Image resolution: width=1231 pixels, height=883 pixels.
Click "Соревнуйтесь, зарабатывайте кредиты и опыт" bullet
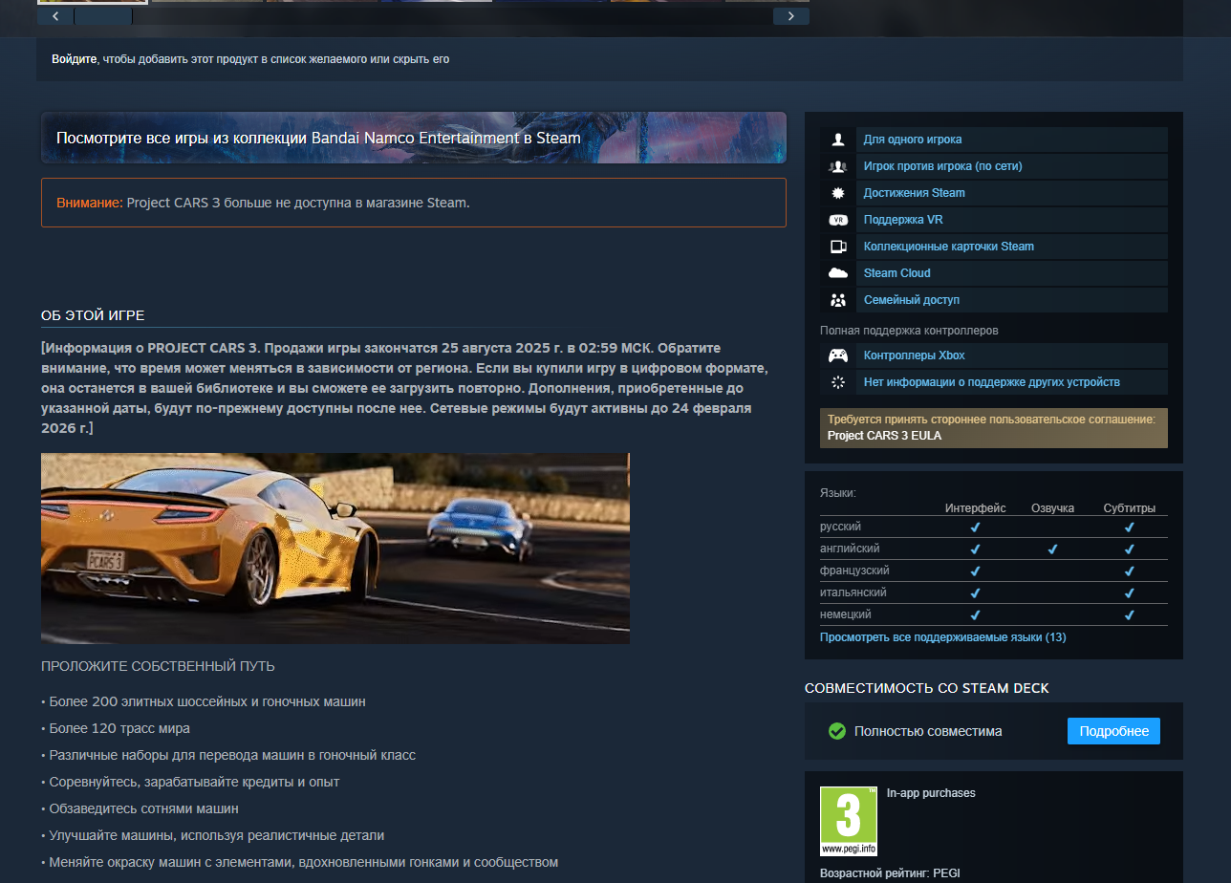190,782
